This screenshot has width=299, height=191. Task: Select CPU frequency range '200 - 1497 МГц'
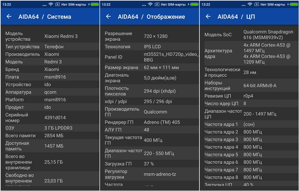tap(260, 114)
